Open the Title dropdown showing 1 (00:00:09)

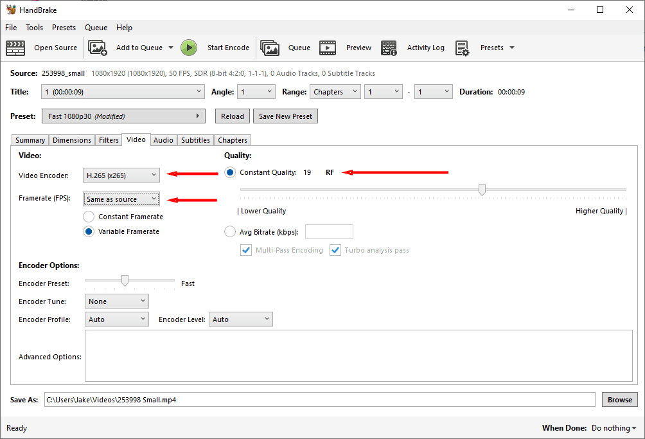click(123, 92)
